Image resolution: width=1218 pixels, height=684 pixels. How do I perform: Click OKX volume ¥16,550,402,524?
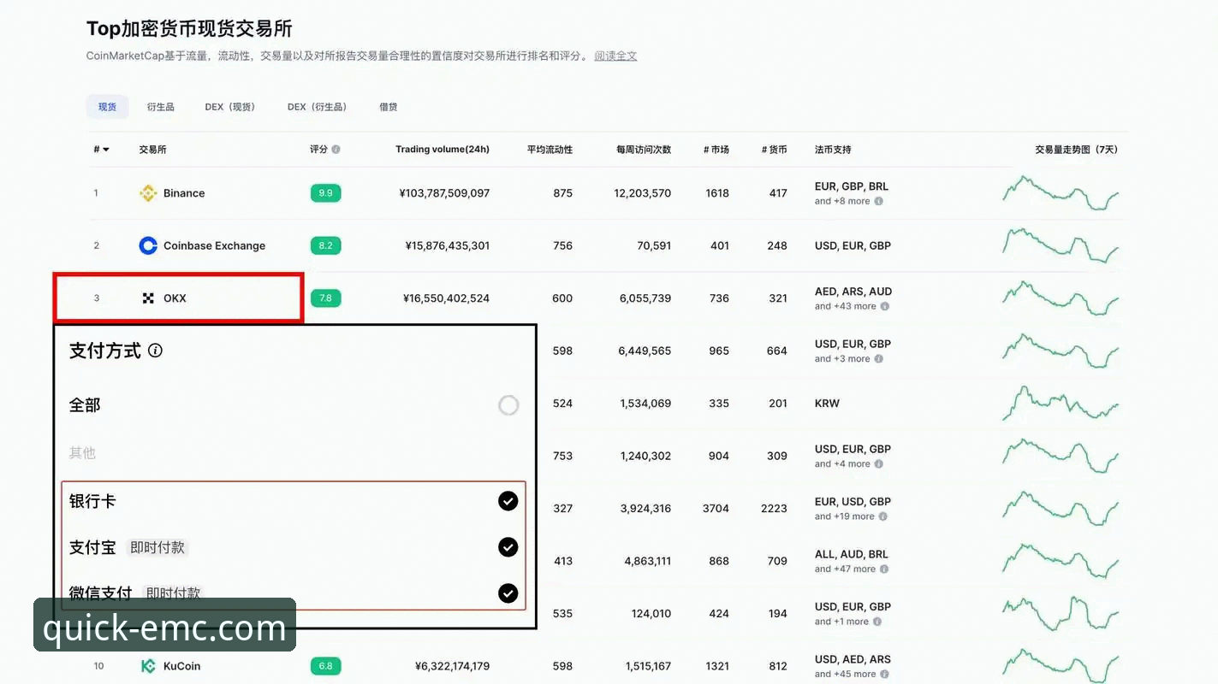point(446,298)
